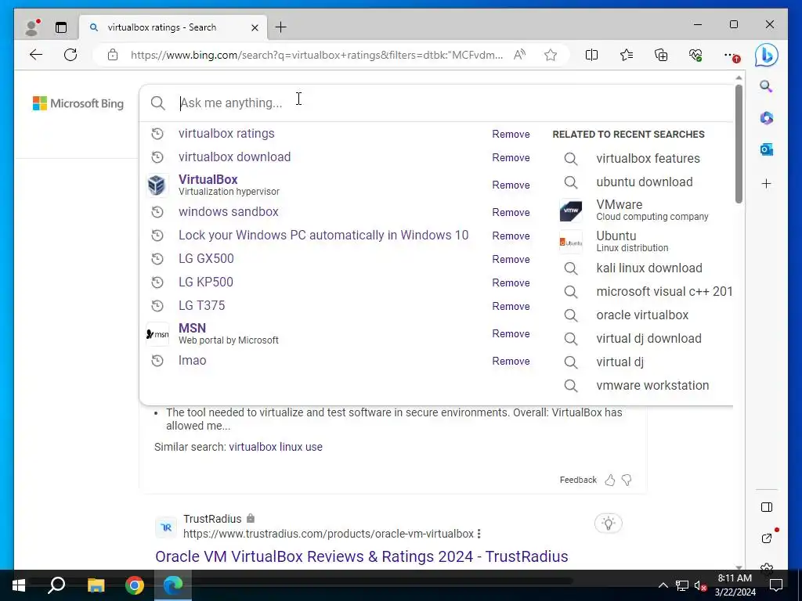802x601 pixels.
Task: Select virtualbox download history suggestion
Action: 234,157
